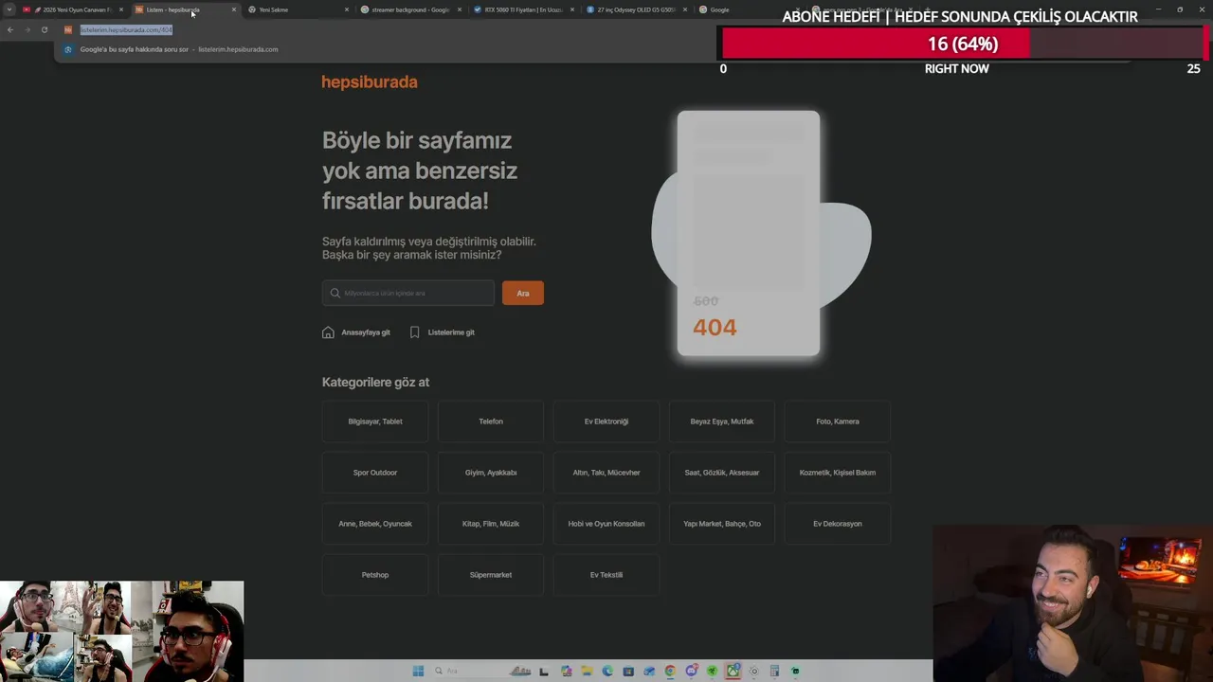
Task: Open Xbox app from taskbar
Action: 733,671
